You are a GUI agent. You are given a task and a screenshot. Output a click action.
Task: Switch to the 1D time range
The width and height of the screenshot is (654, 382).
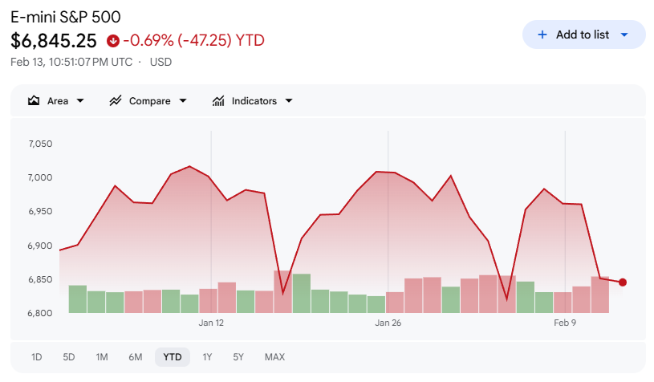[x=37, y=357]
